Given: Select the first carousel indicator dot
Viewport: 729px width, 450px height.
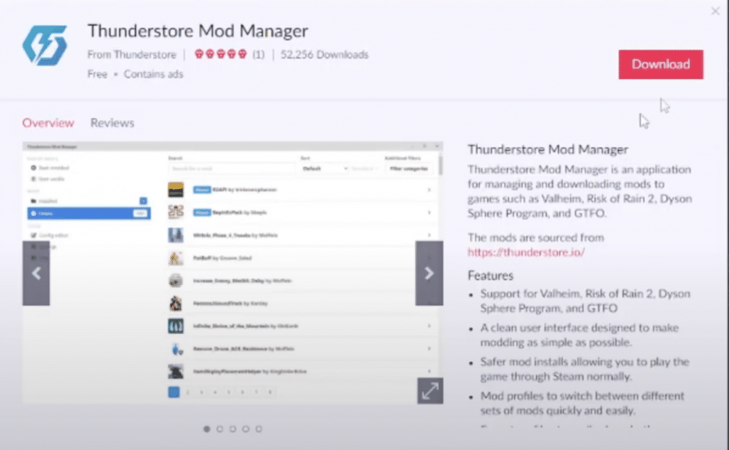Looking at the screenshot, I should pos(207,429).
